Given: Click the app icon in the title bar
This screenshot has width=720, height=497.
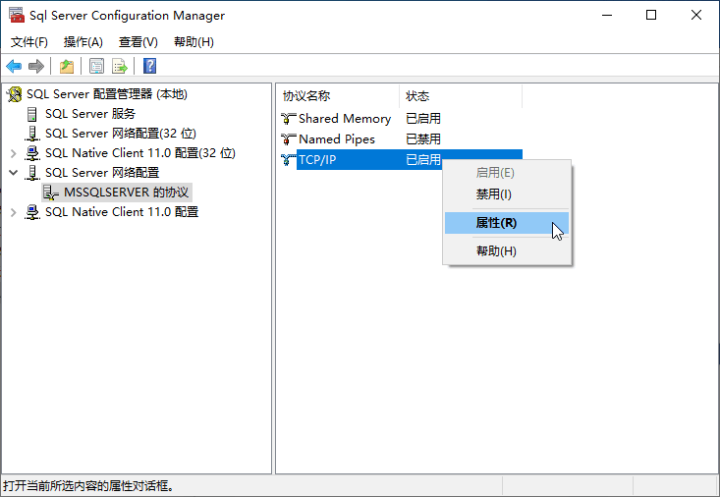Looking at the screenshot, I should [x=17, y=15].
